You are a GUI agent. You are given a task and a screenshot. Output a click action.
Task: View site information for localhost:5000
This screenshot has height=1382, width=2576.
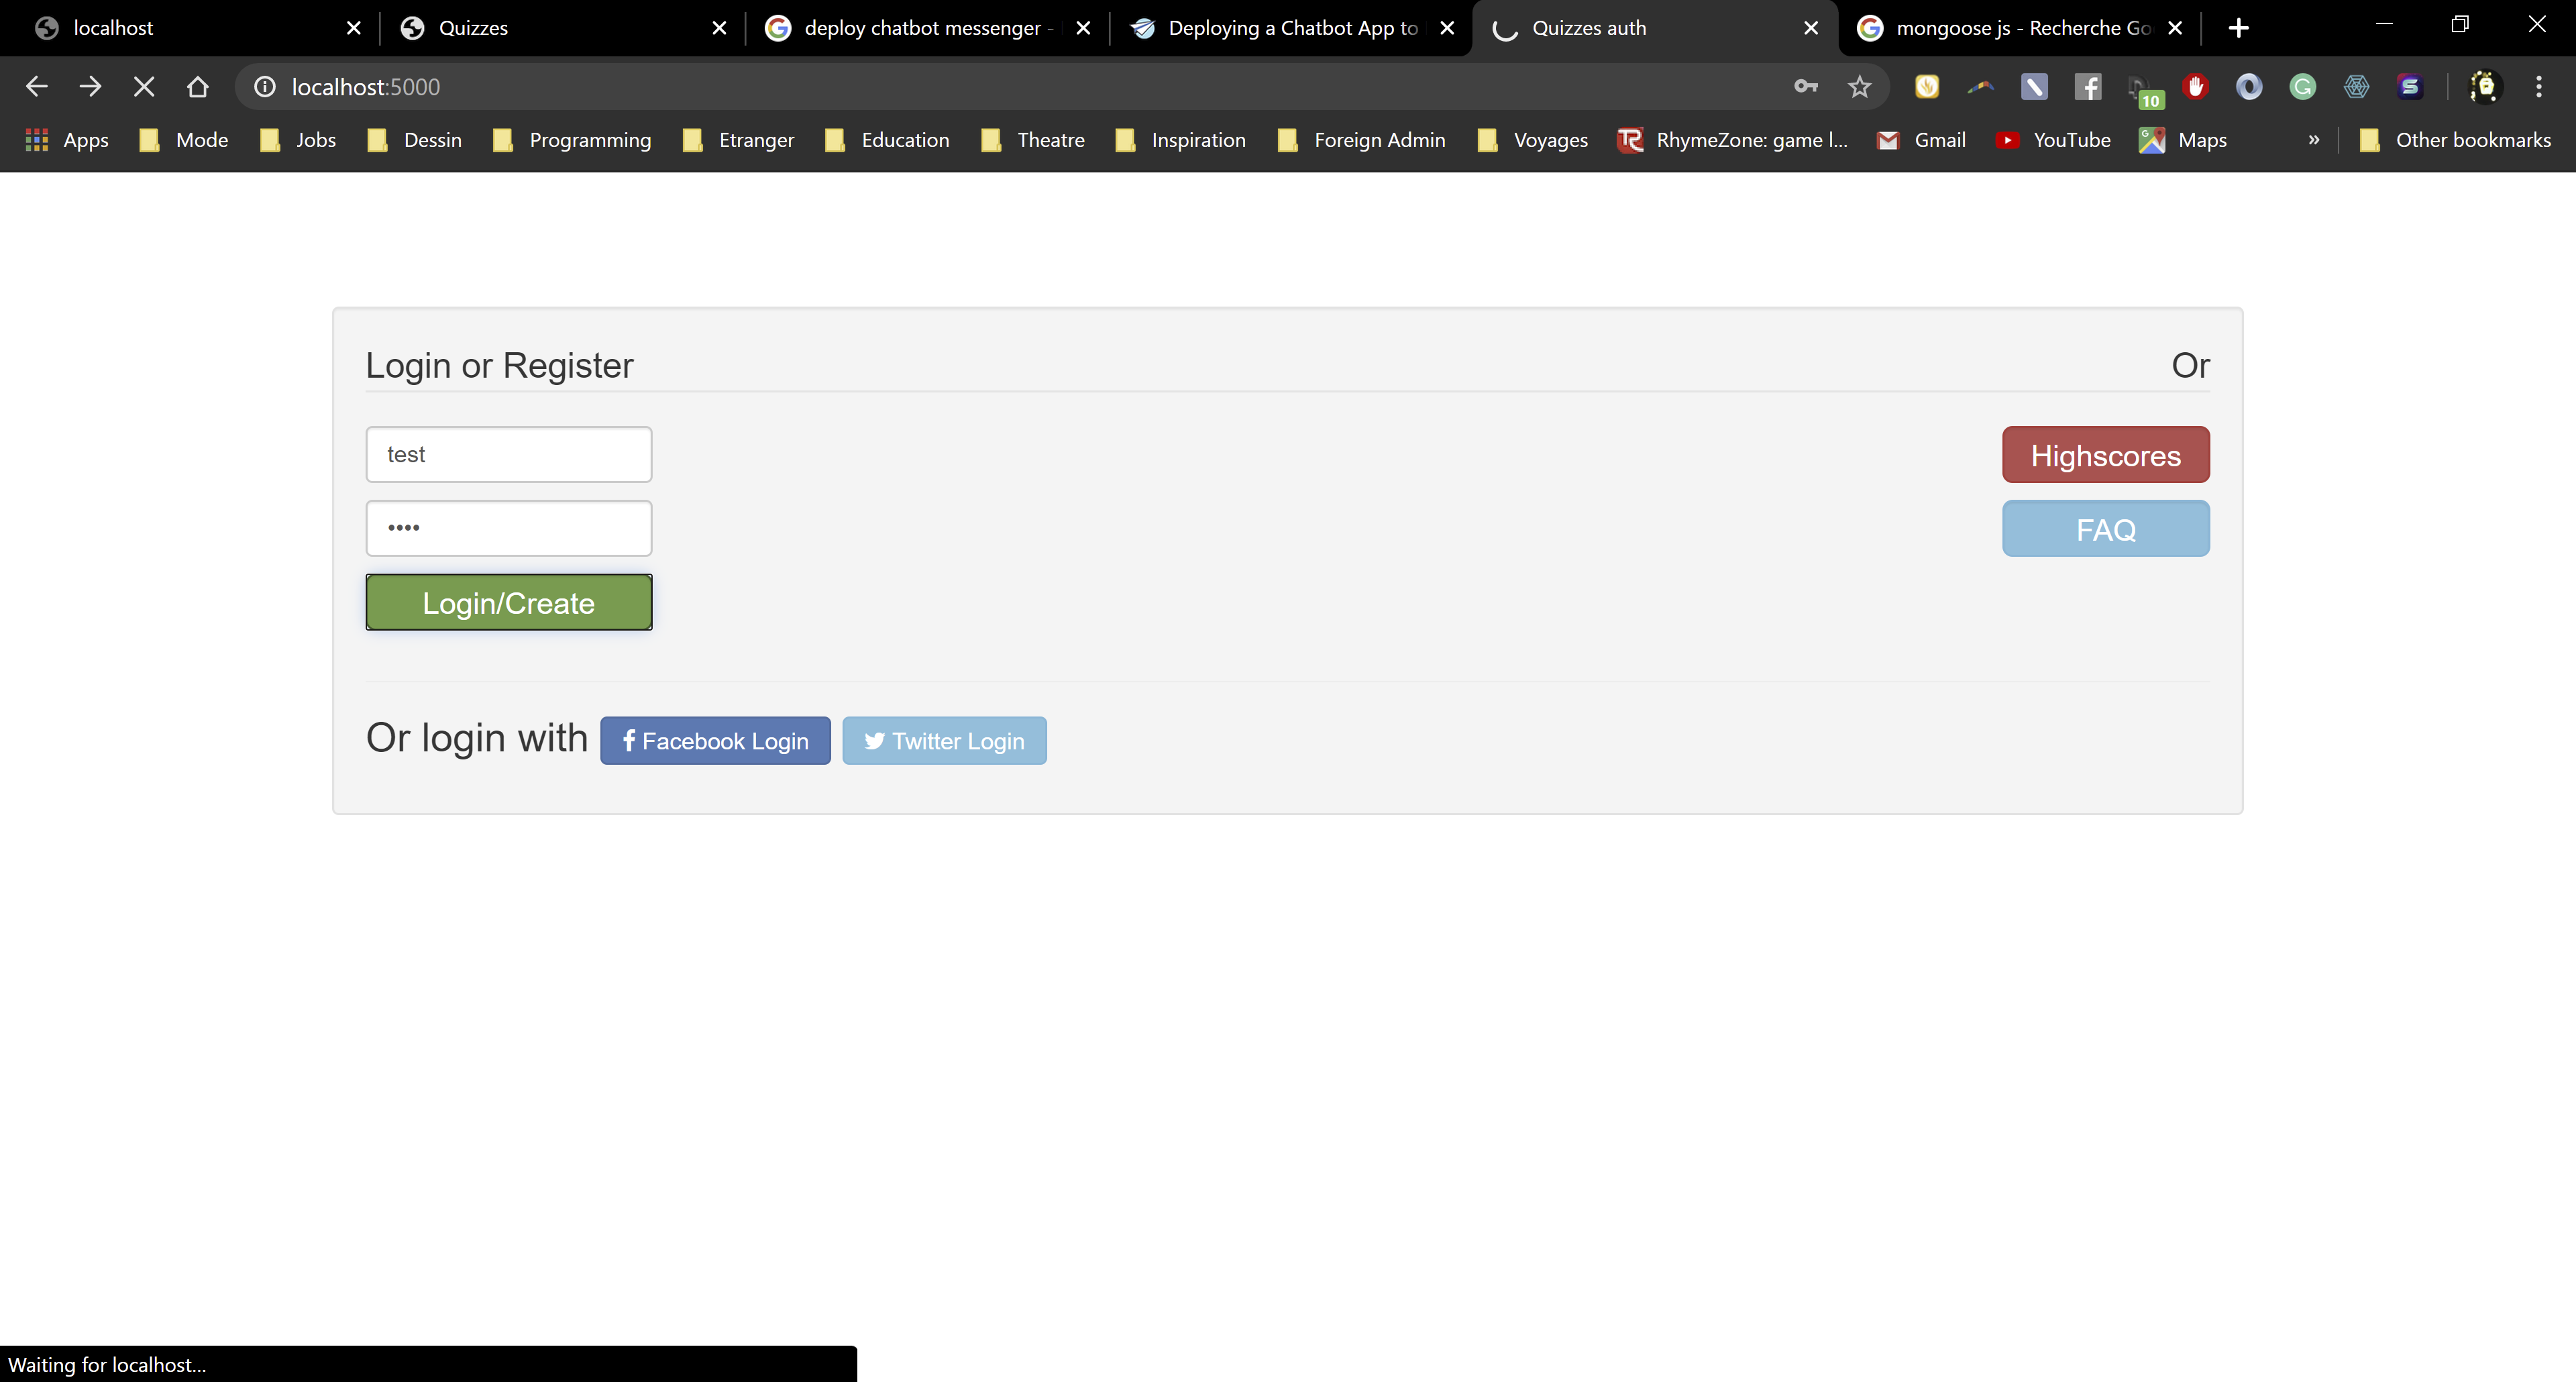[x=264, y=87]
